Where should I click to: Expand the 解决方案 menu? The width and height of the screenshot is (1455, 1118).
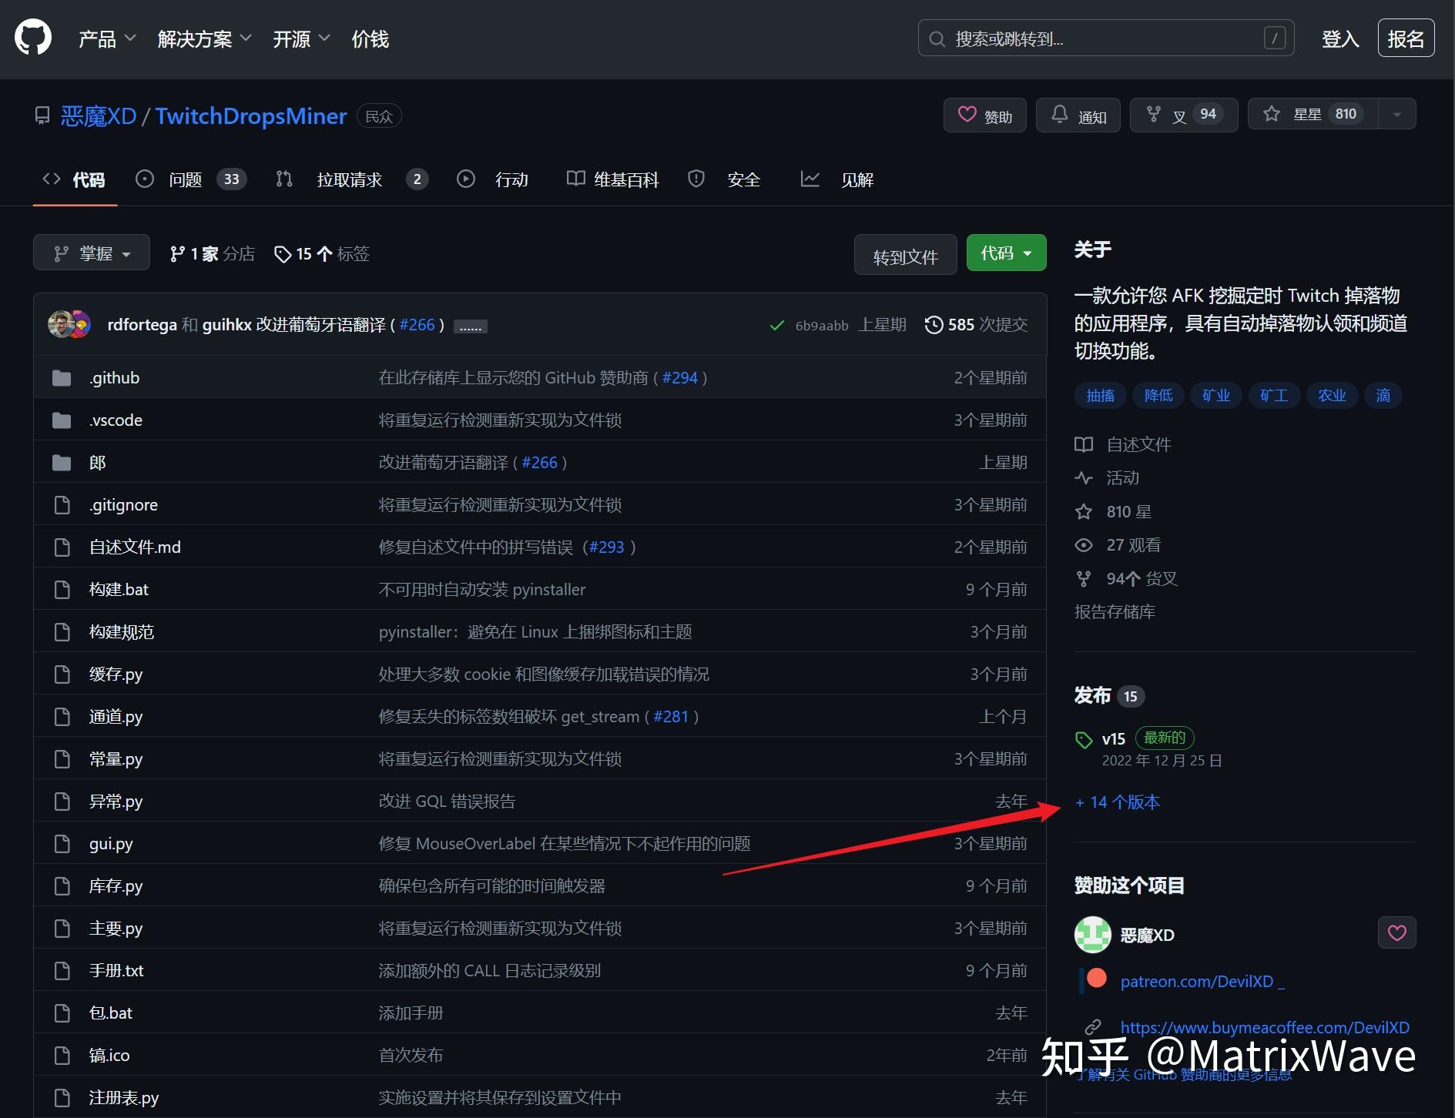click(204, 39)
